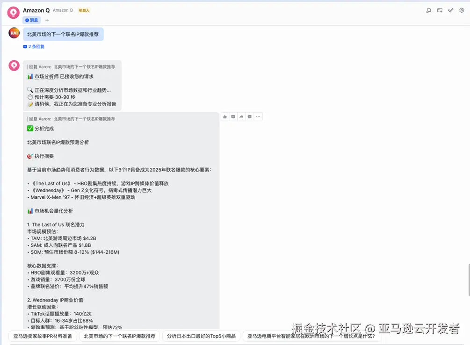Click suggestion 亚马逊卖家故事PR材料准备

coord(43,336)
